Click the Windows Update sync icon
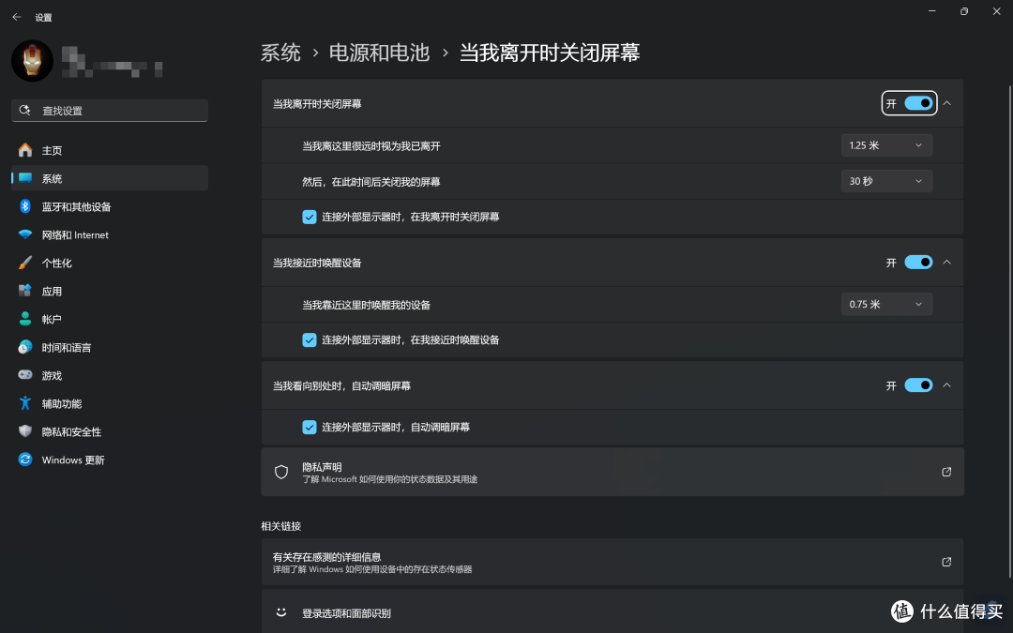This screenshot has width=1013, height=633. coord(25,460)
